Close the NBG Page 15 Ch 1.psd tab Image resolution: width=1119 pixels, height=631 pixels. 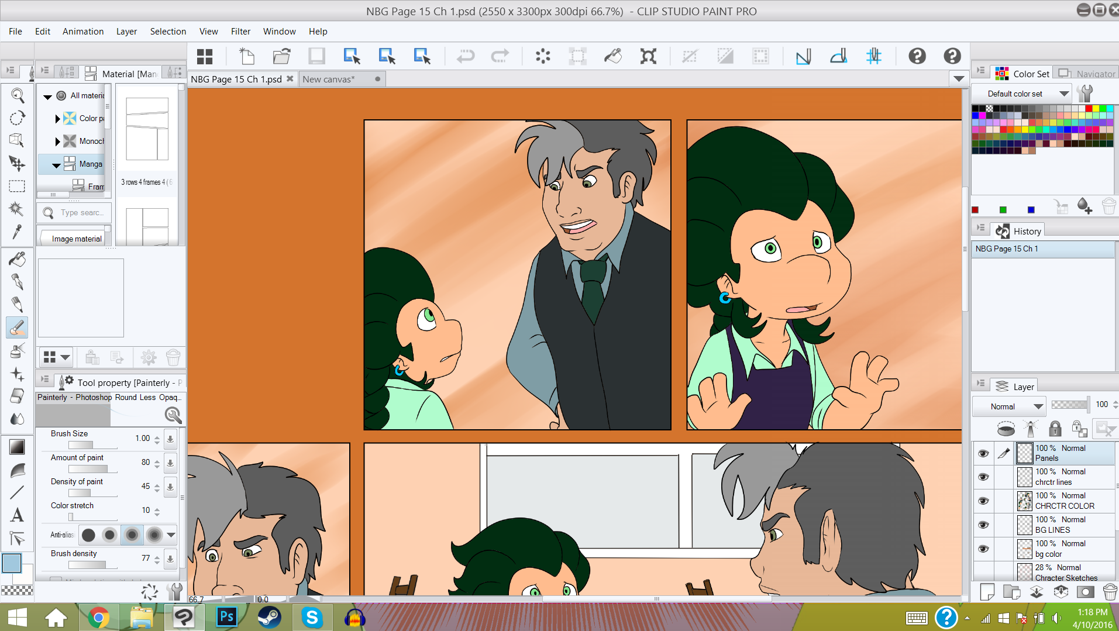point(290,78)
